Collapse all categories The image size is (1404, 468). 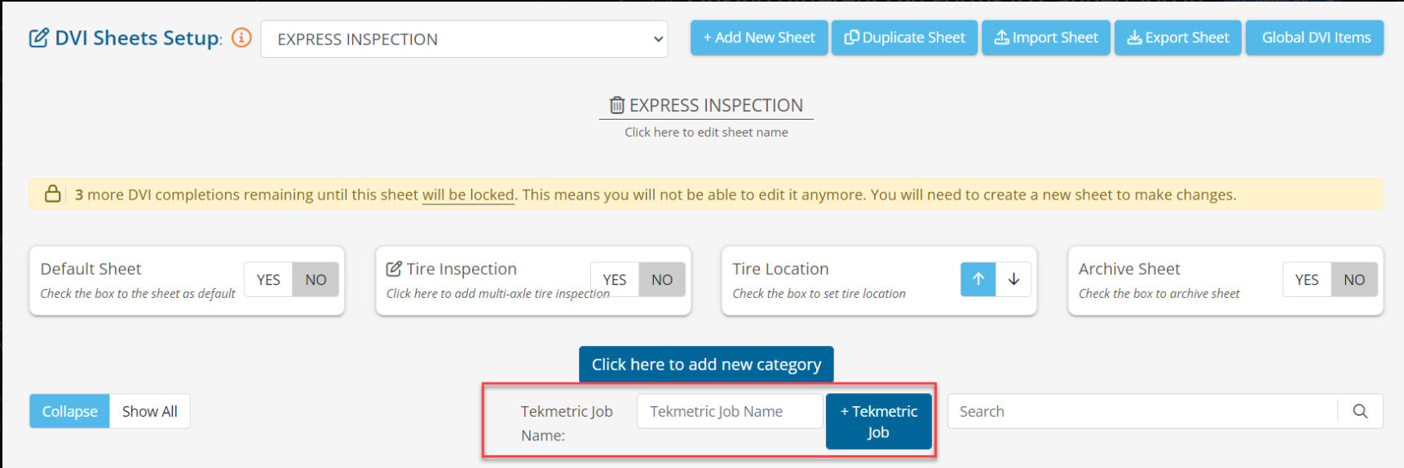point(69,411)
